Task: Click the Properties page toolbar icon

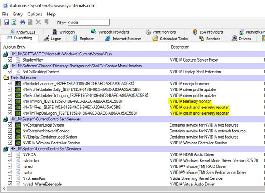Action: pos(30,22)
